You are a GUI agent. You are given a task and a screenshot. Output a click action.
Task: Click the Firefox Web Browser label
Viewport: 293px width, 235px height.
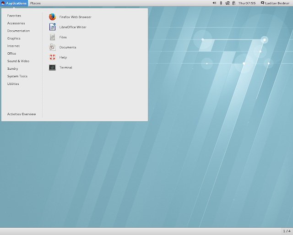(x=75, y=17)
